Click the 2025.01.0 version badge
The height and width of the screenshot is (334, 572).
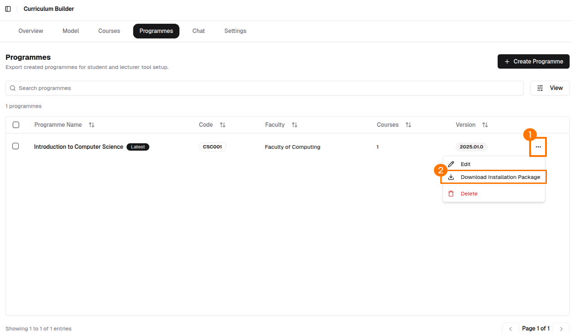click(x=471, y=147)
